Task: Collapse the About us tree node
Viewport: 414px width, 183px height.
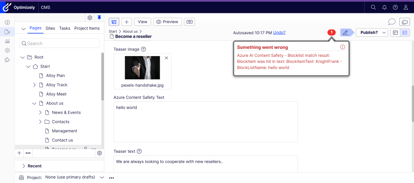Action: pyautogui.click(x=34, y=104)
